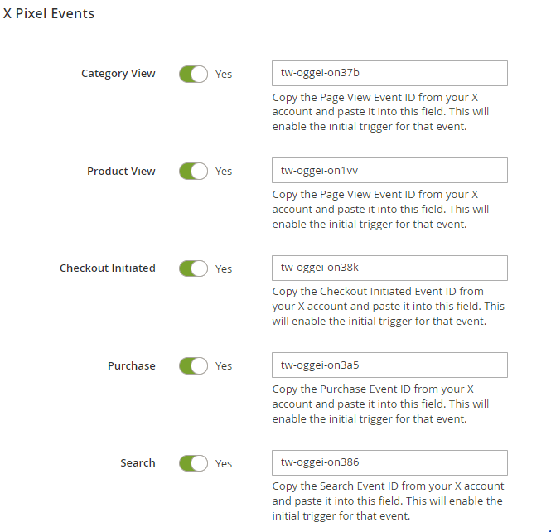Image resolution: width=551 pixels, height=532 pixels.
Task: Turn off Checkout Initiated toggle
Action: pyautogui.click(x=193, y=268)
